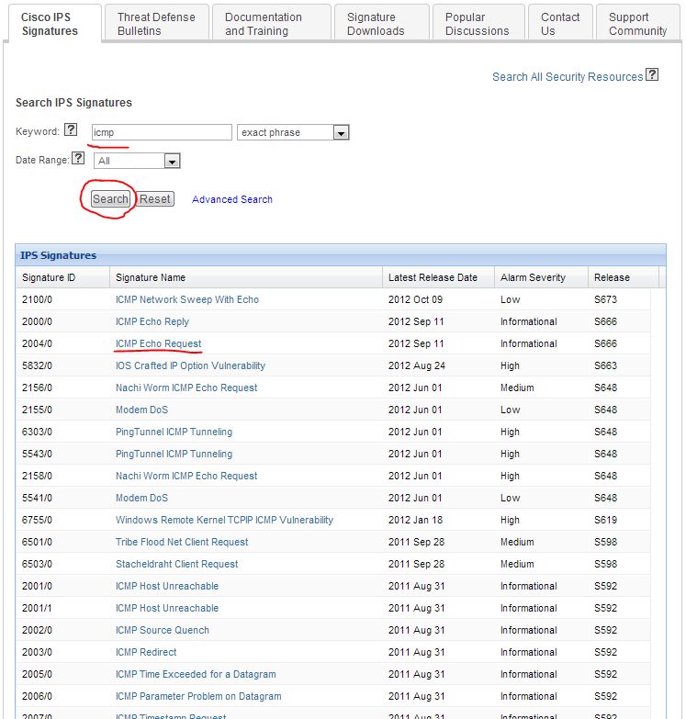Click help icon next to Search All Security Resources

[652, 74]
